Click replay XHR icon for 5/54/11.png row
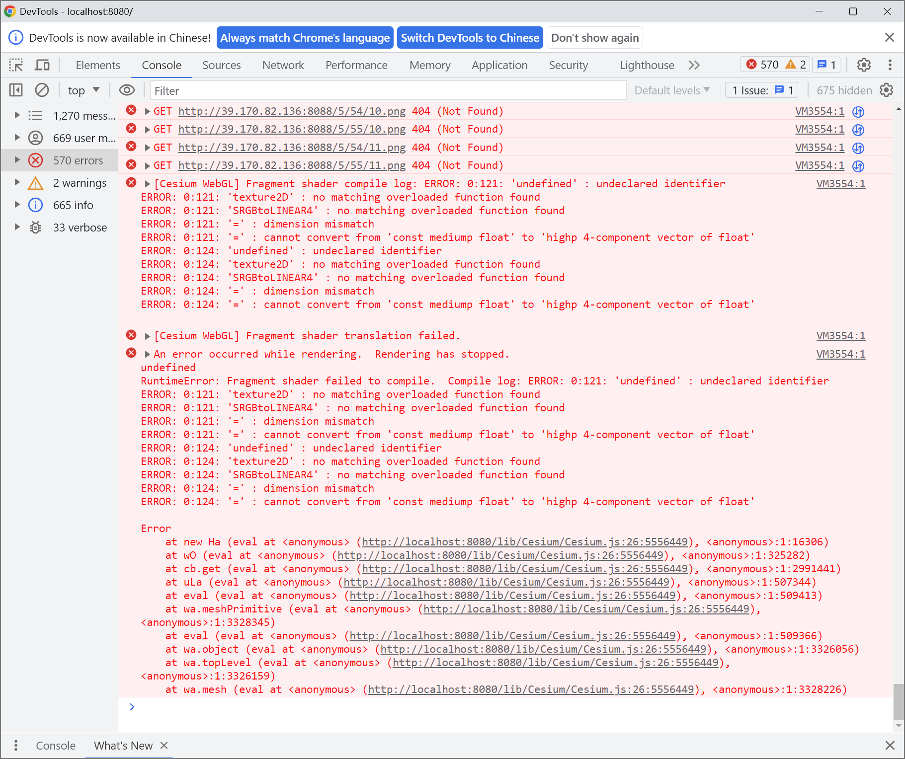Viewport: 905px width, 759px height. (x=858, y=148)
